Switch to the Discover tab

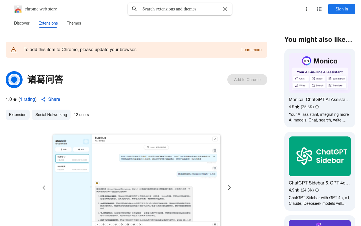point(22,23)
